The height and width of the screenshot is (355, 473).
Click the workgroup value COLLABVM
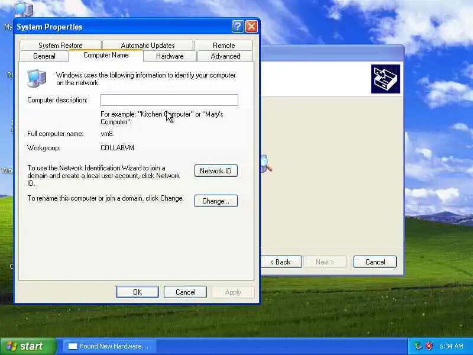[117, 148]
